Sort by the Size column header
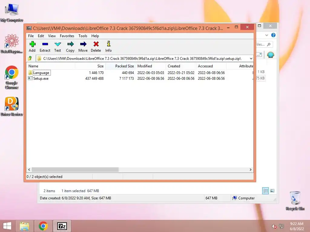The image size is (310, 232). click(x=90, y=66)
